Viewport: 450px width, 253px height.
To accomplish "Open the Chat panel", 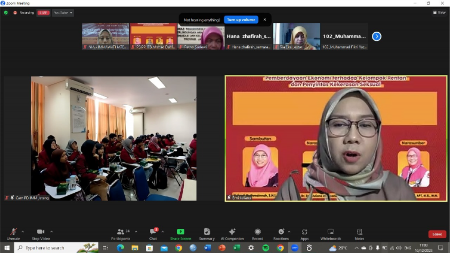I will point(153,234).
